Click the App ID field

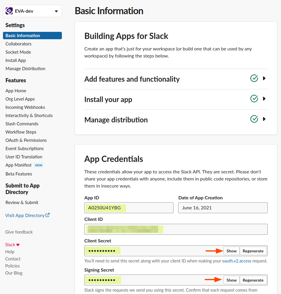coord(129,208)
